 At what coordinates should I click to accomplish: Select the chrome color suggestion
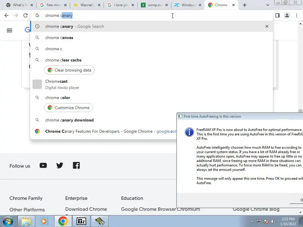152,98
